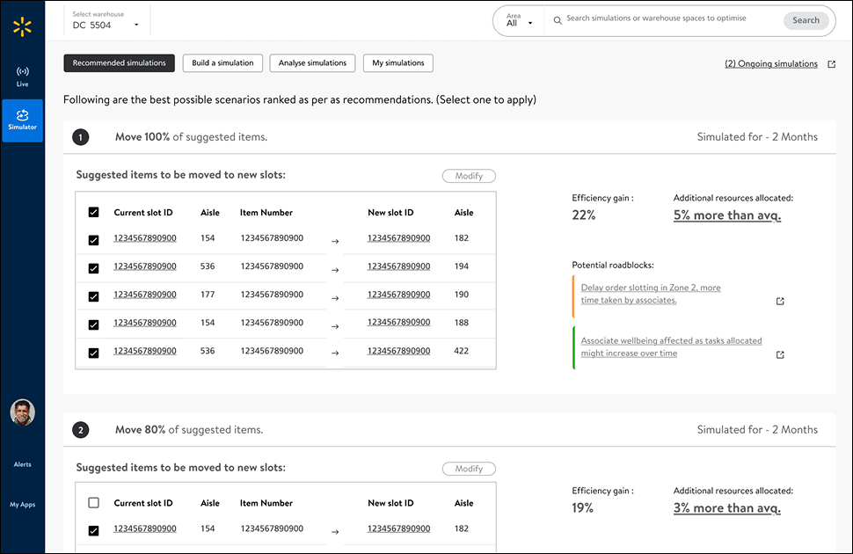Screen dimensions: 853x554
Task: Click the search magnifier icon
Action: click(x=558, y=21)
